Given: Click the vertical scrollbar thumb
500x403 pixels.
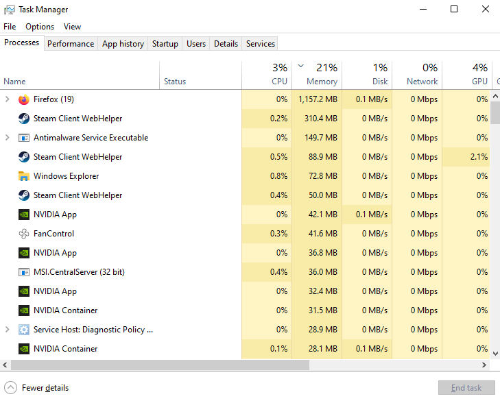Looking at the screenshot, I should pos(495,112).
